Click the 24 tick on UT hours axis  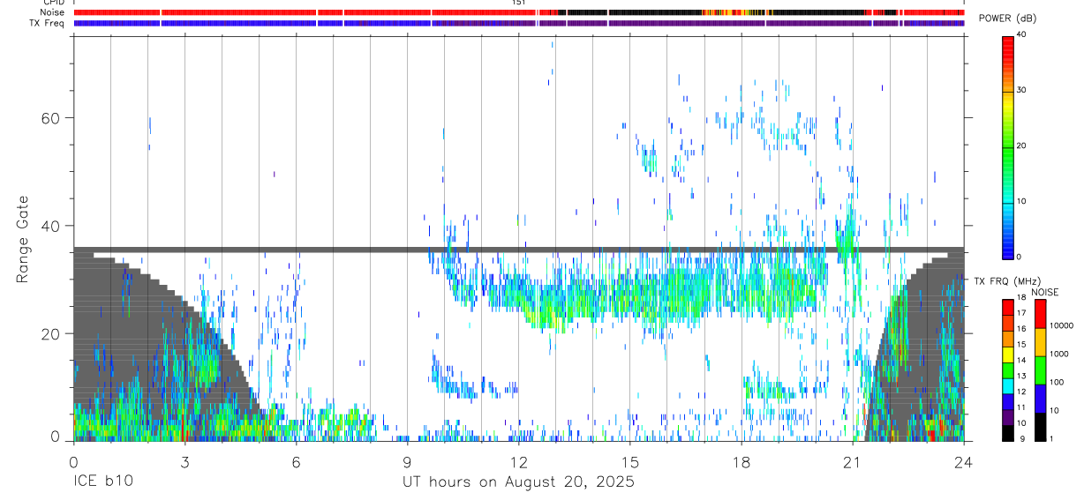click(x=964, y=461)
